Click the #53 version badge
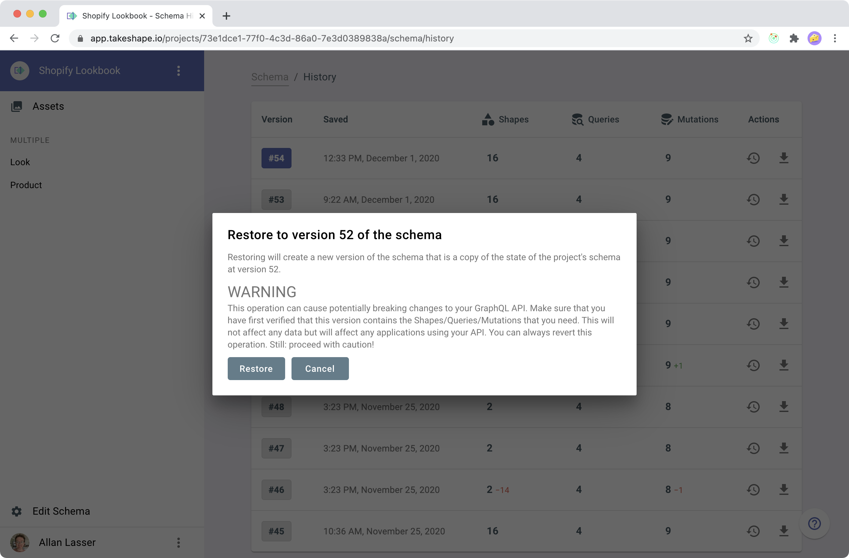Screen dimensions: 849x558 [x=277, y=199]
